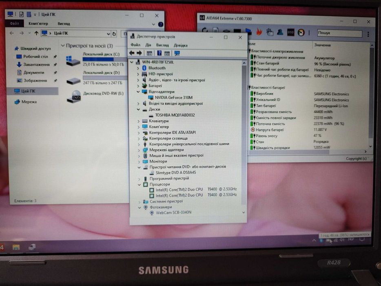Viewport: 381px width, 286px height.
Task: Switch to the Вигляд ribbon tab in Explorer
Action: click(x=64, y=24)
